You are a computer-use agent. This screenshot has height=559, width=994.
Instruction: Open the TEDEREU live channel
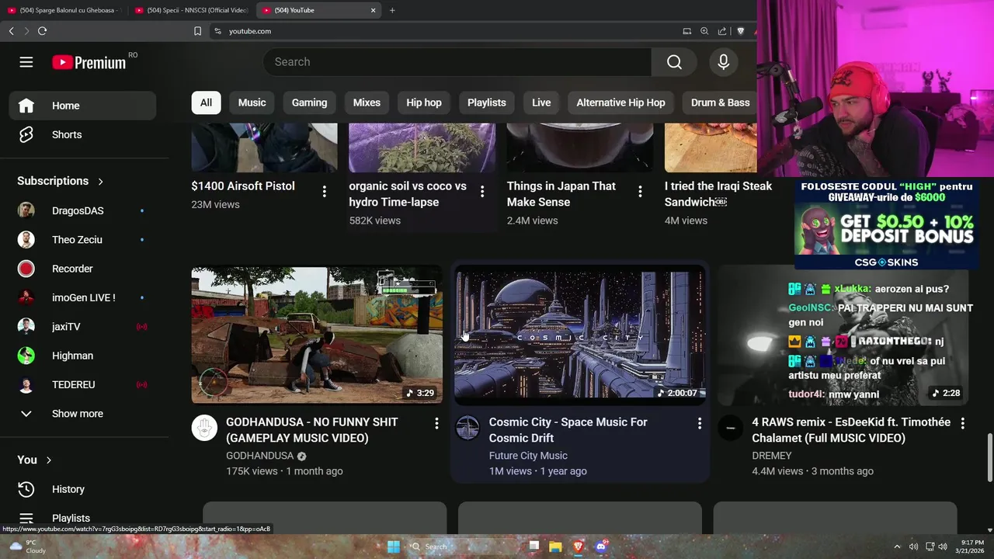click(x=82, y=384)
